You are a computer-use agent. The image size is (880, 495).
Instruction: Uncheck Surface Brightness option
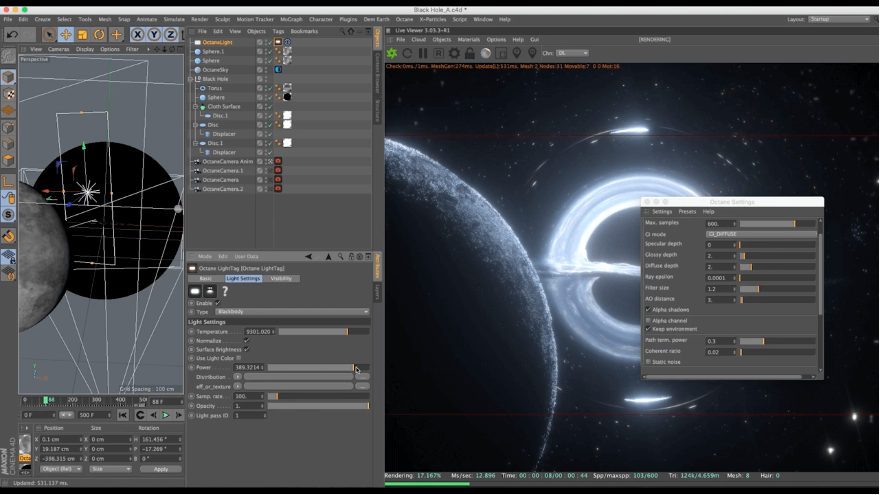tap(247, 350)
